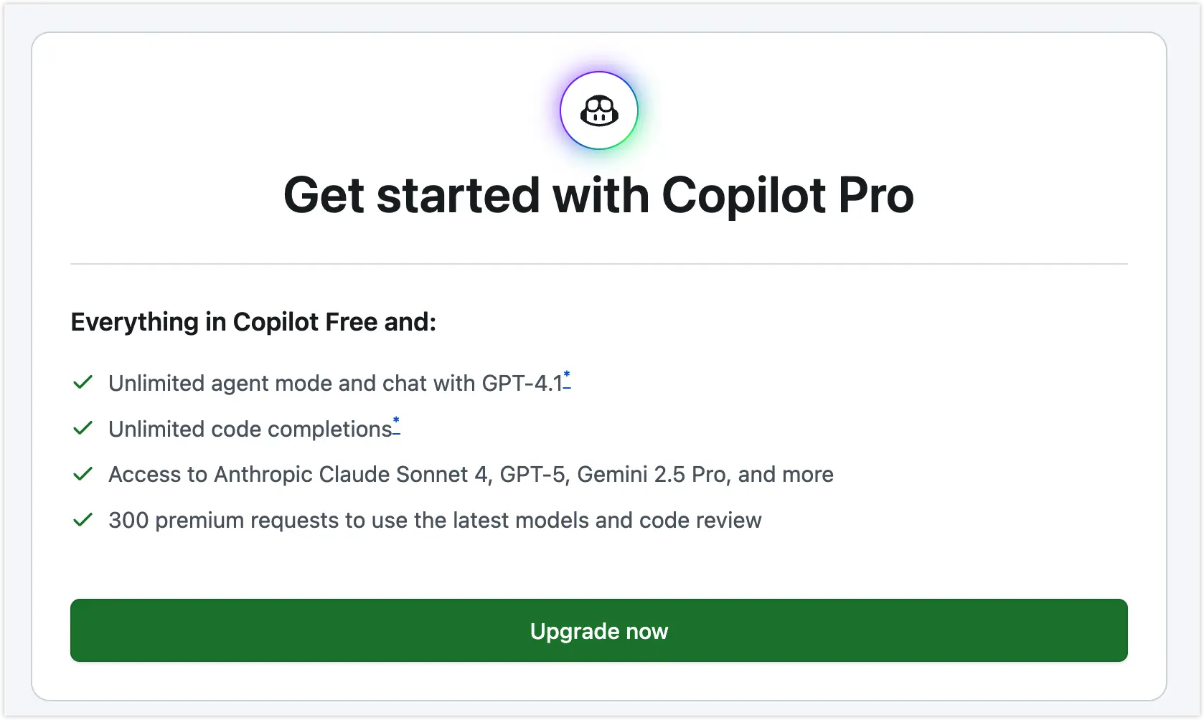Click the 'GPT-4.1' text in first feature
Screen dimensions: 1204x720
(x=522, y=384)
